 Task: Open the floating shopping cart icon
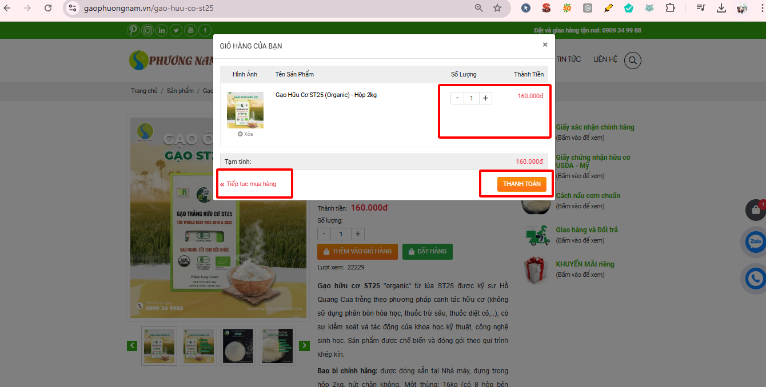point(756,210)
